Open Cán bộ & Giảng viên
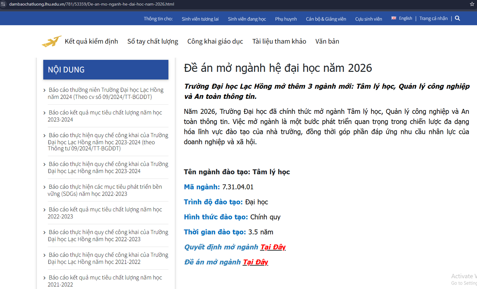 point(326,19)
